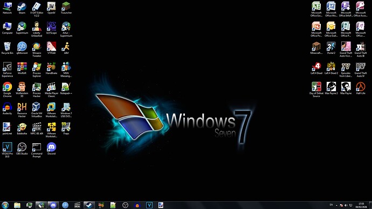Image resolution: width=372 pixels, height=209 pixels.
Task: Select the Microsoft Office Word shortcut
Action: click(331, 9)
